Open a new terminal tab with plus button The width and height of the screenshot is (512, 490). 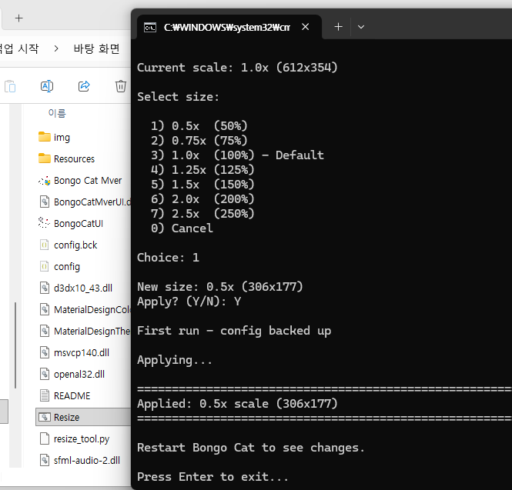pyautogui.click(x=338, y=27)
